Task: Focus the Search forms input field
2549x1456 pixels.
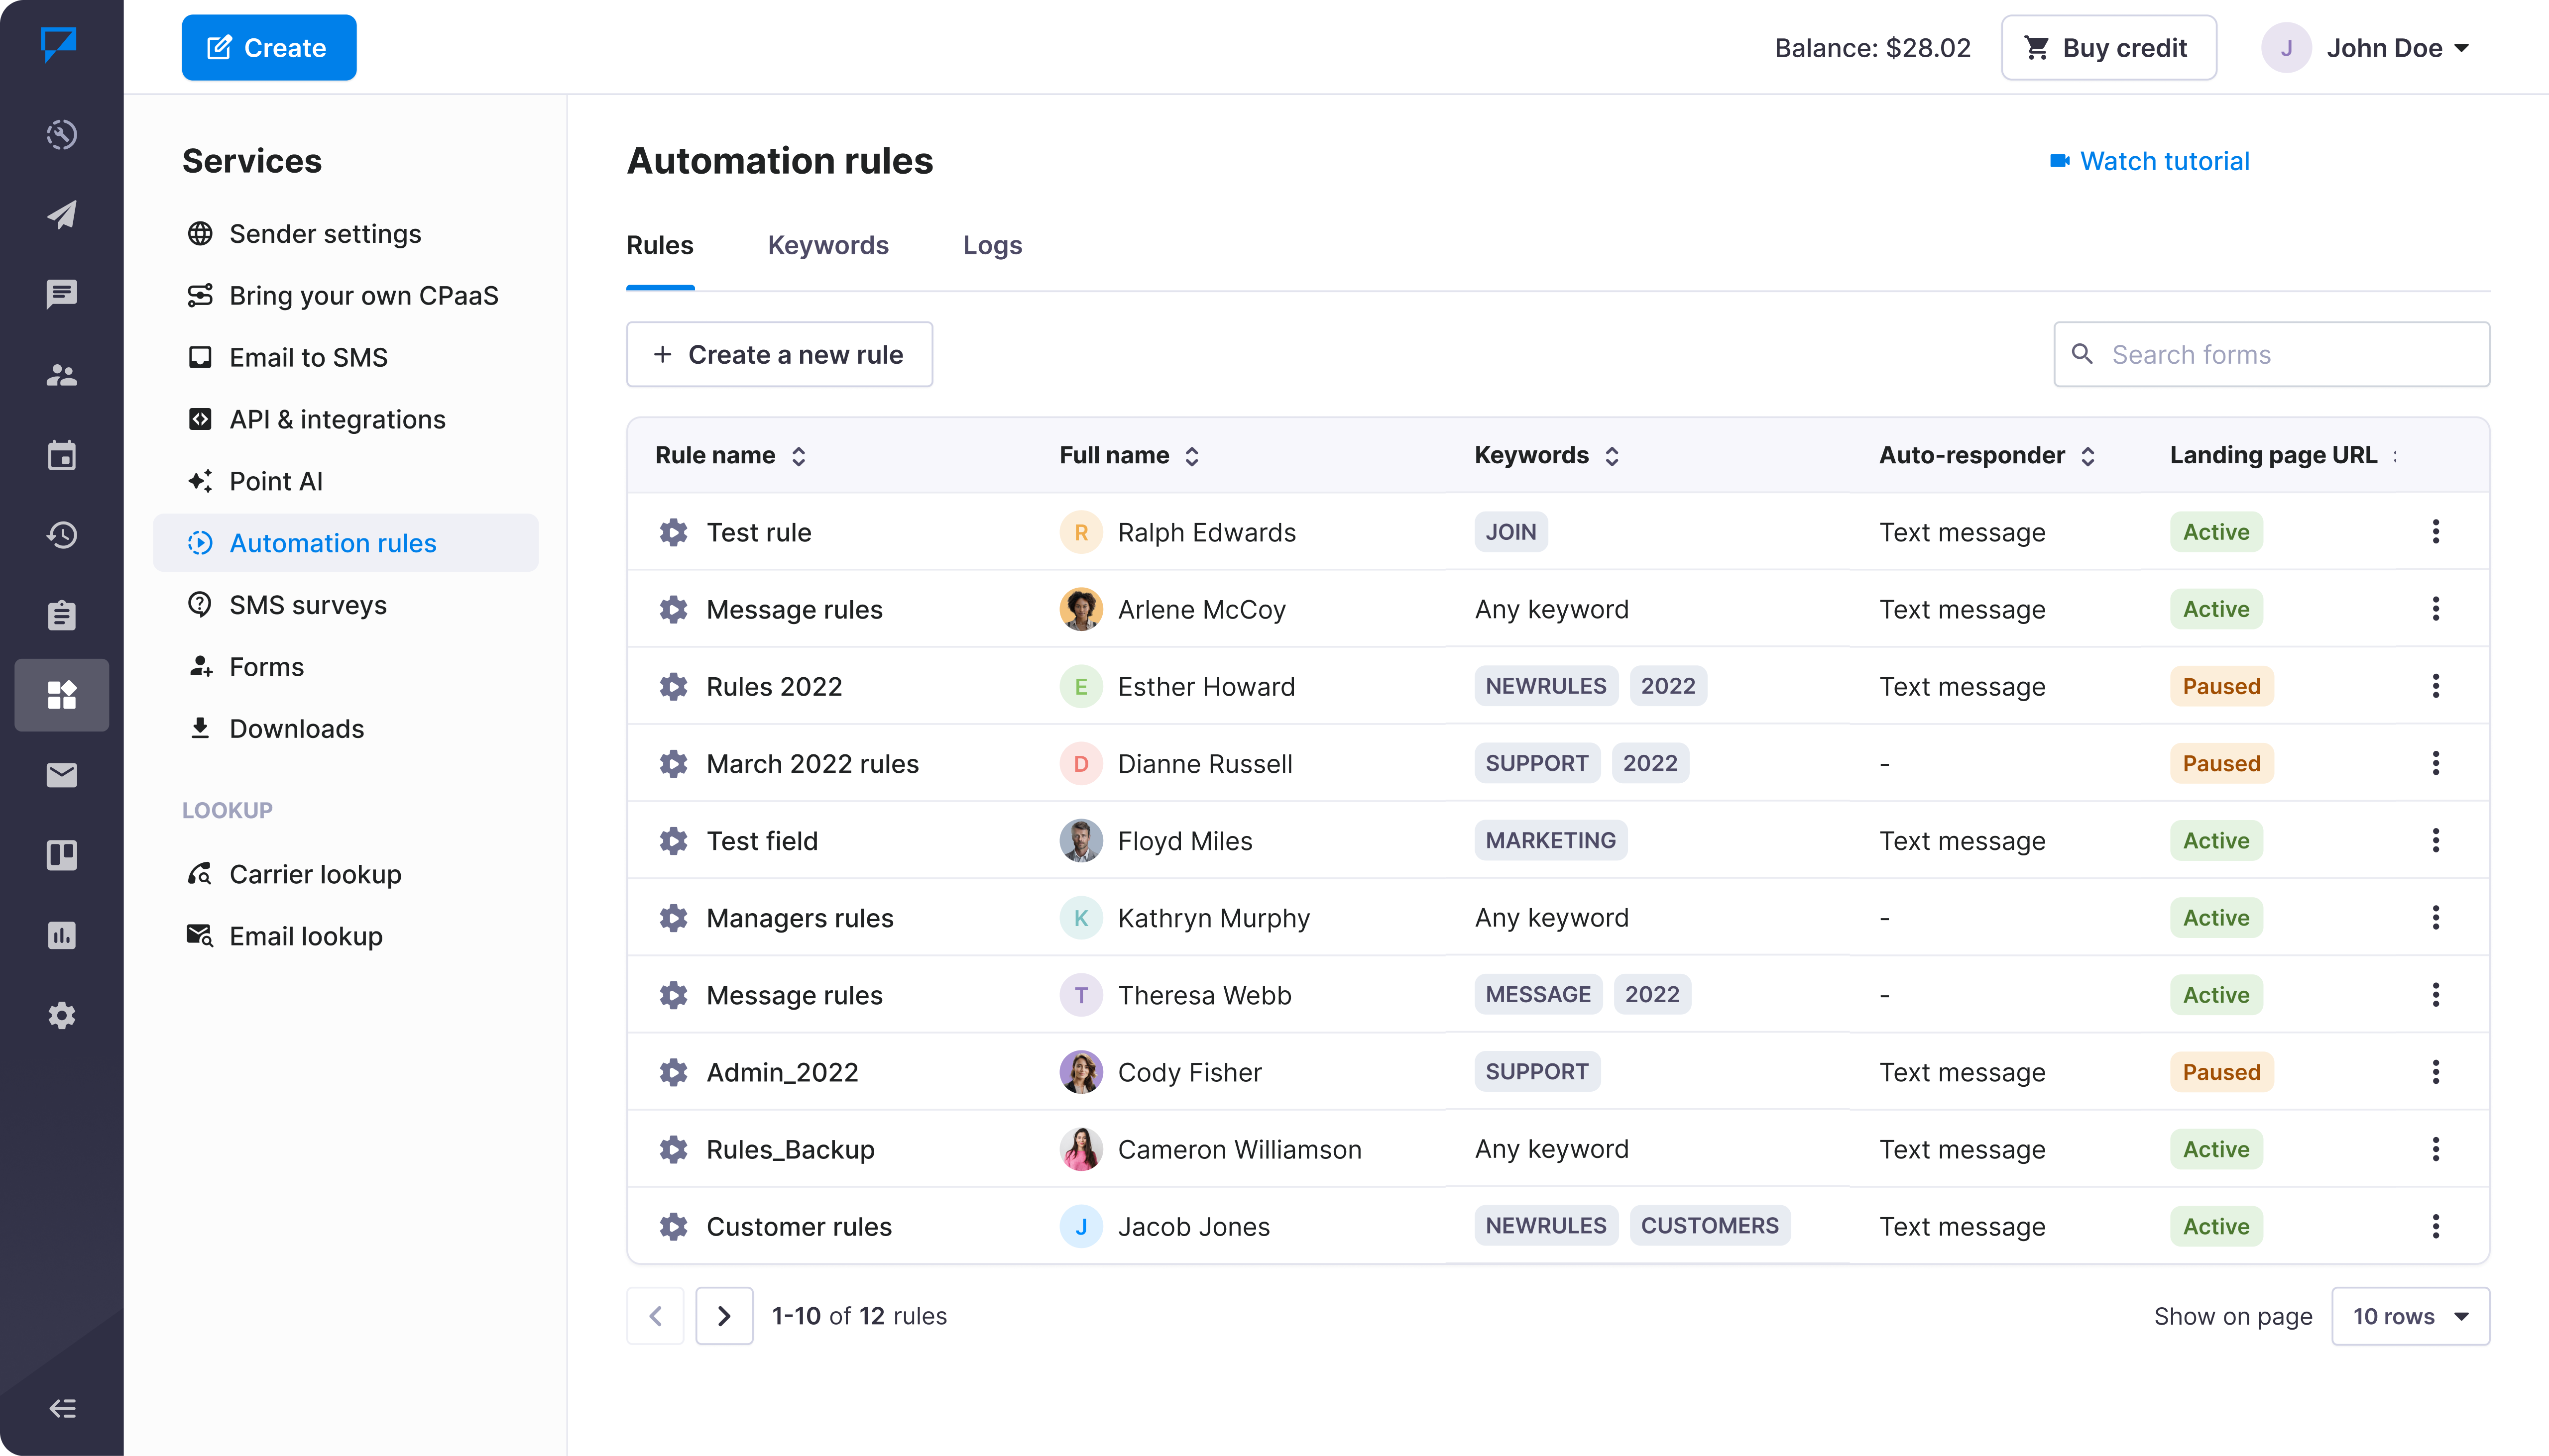Action: coord(2271,354)
